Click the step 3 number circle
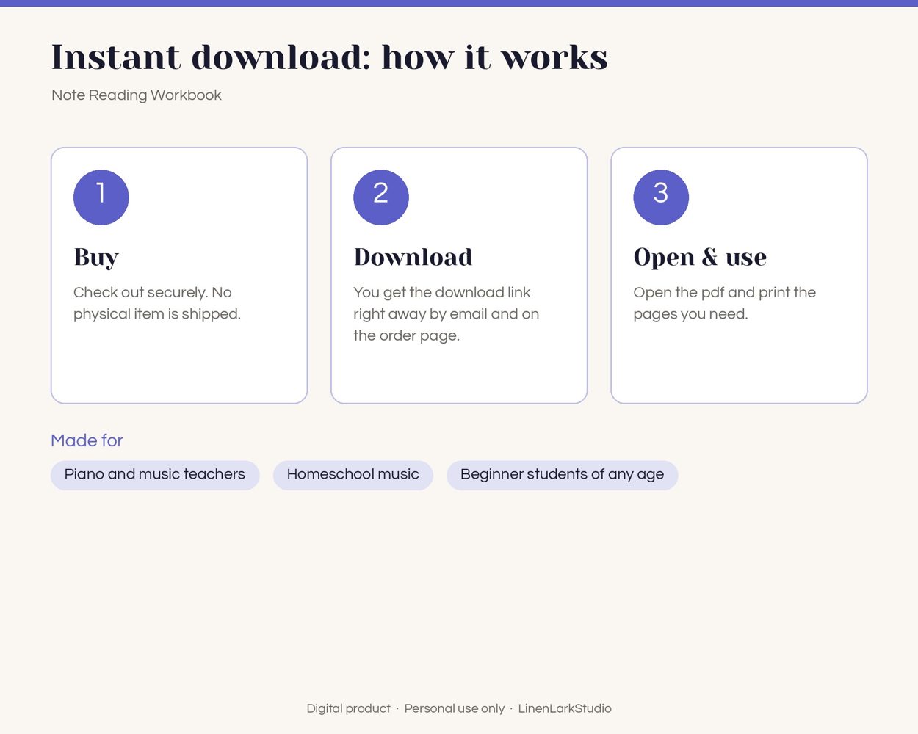 coord(661,197)
